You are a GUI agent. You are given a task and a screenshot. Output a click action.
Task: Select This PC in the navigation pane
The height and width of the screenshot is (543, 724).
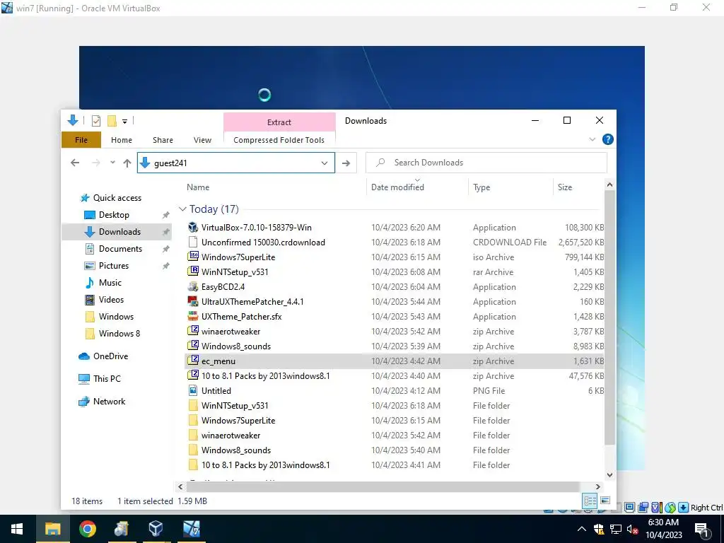point(107,379)
